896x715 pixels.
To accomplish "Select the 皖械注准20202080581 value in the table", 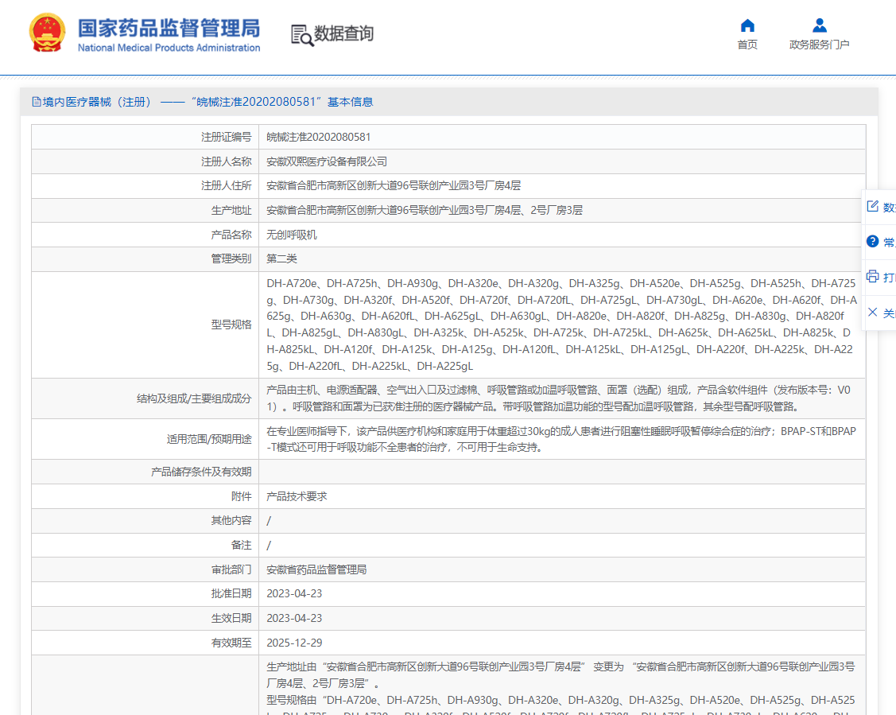I will (x=318, y=137).
